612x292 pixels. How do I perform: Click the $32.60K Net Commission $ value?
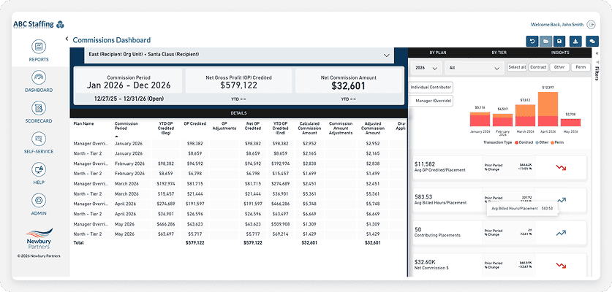pos(426,262)
